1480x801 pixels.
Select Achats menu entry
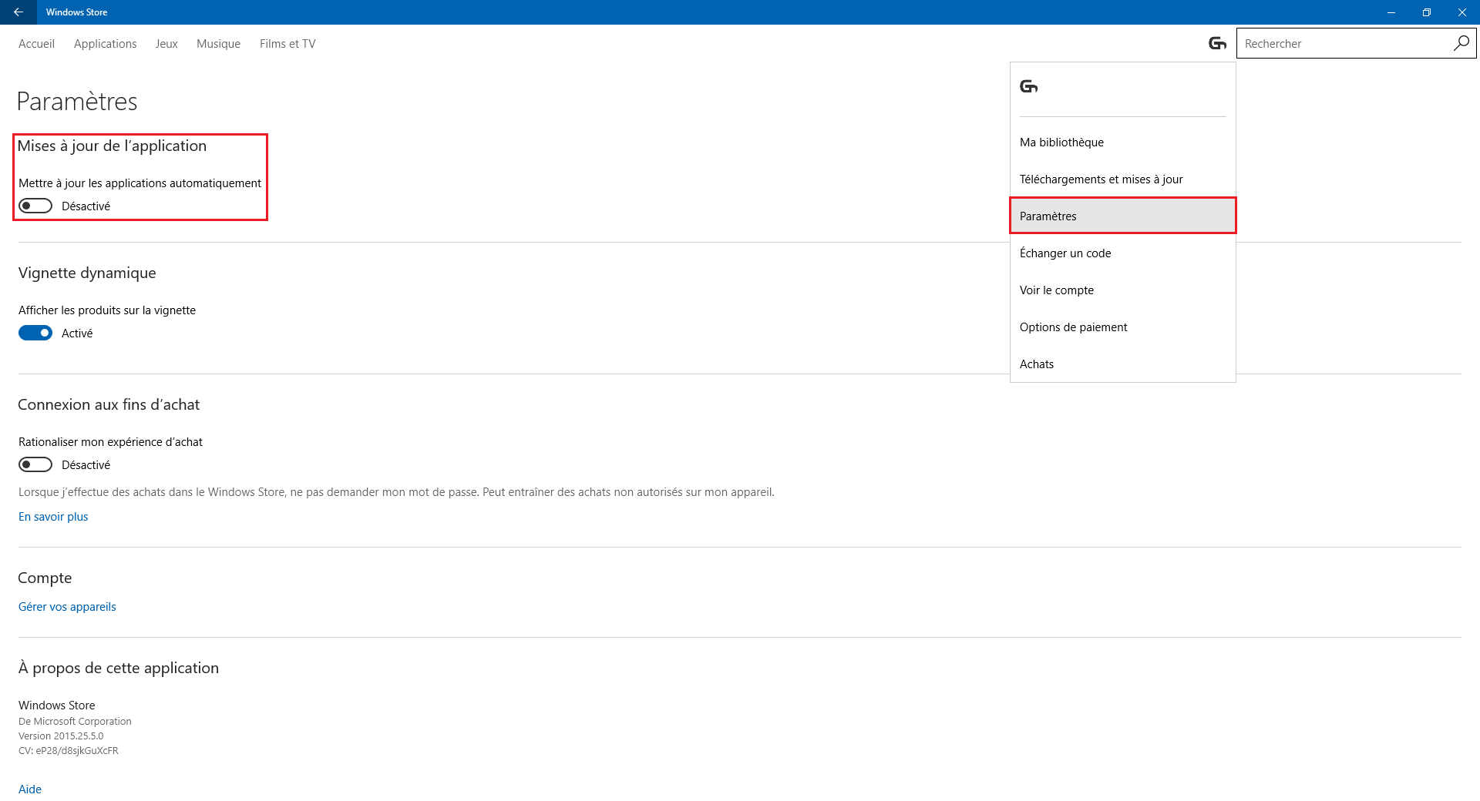pyautogui.click(x=1123, y=364)
